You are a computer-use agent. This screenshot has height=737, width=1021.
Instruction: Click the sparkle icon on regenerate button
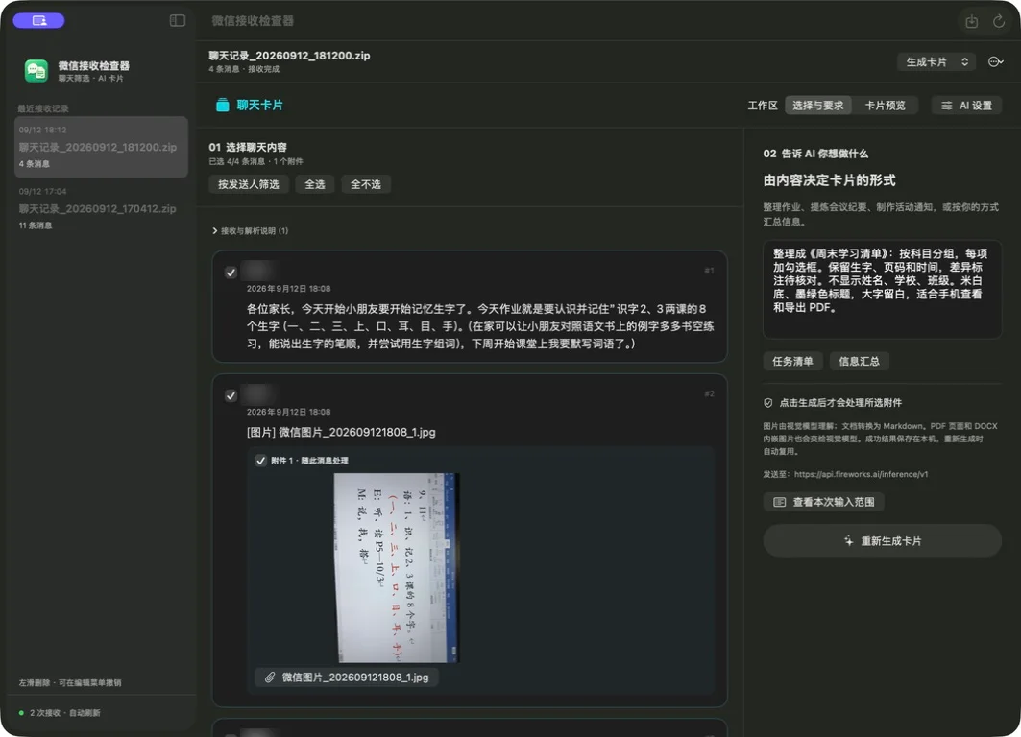[x=848, y=540]
